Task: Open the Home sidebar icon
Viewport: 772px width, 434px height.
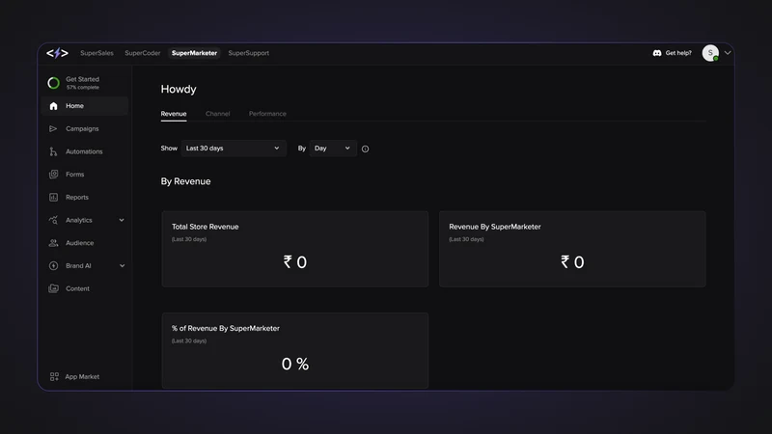Action: [x=53, y=106]
